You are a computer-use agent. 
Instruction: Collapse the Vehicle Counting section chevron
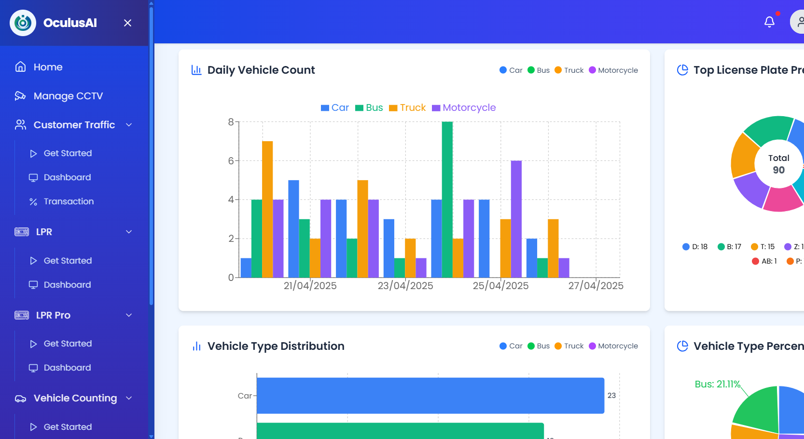point(129,398)
